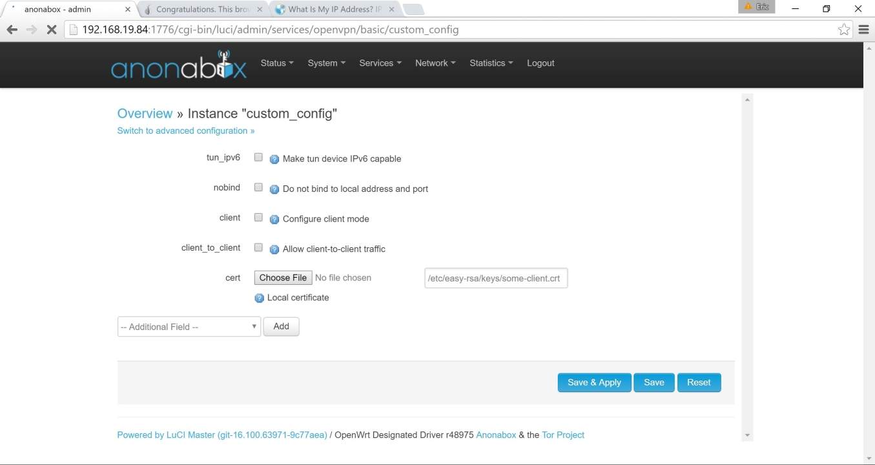Stop page loading with X button

52,30
